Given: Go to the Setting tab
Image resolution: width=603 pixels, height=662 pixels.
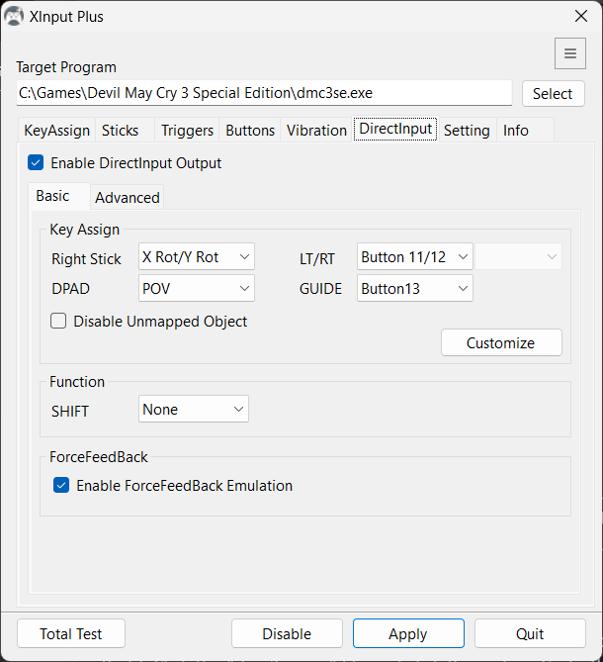Looking at the screenshot, I should coord(467,131).
